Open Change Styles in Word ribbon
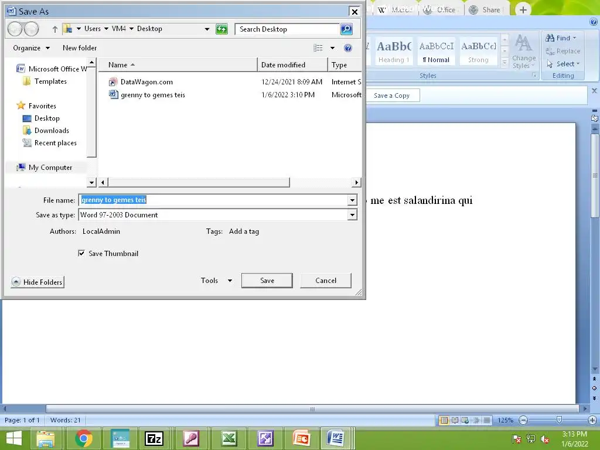 coord(523,52)
